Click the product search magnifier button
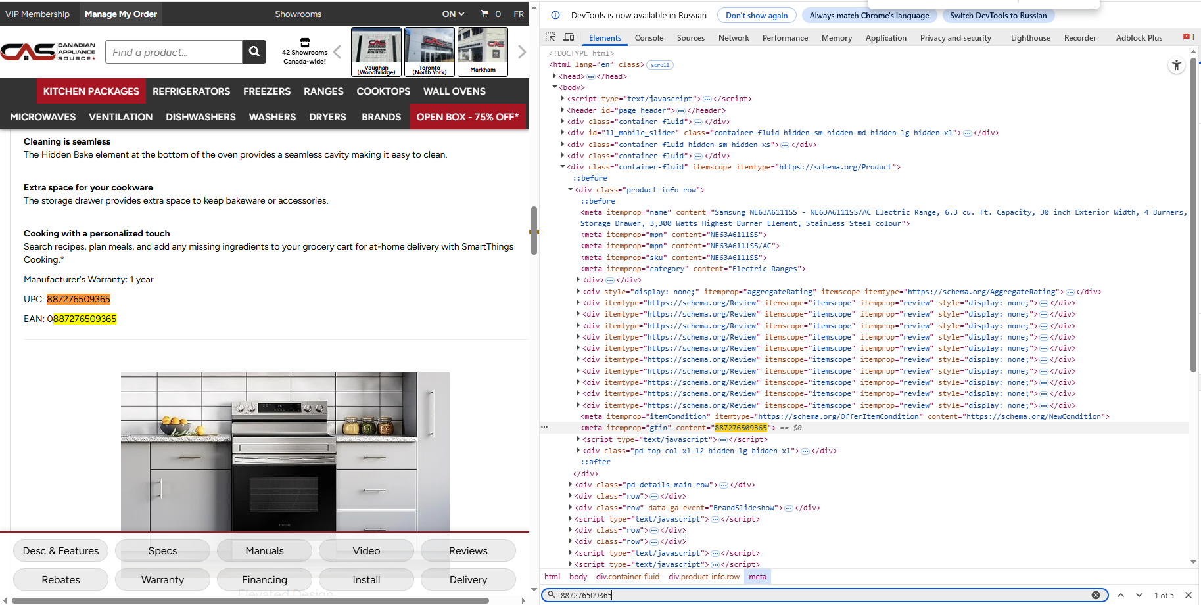 click(x=254, y=52)
